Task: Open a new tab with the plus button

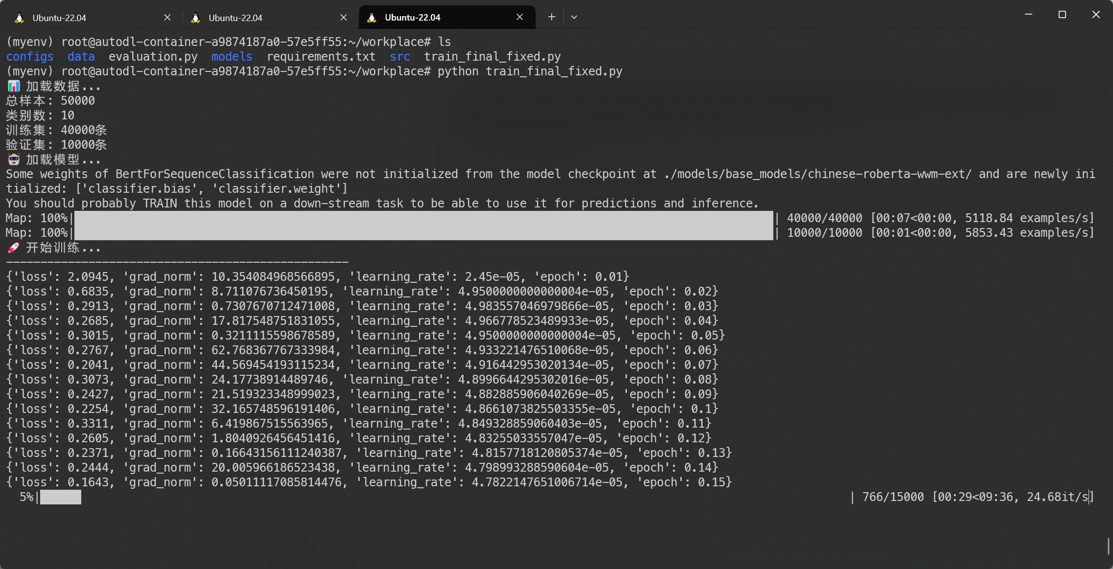Action: click(552, 17)
